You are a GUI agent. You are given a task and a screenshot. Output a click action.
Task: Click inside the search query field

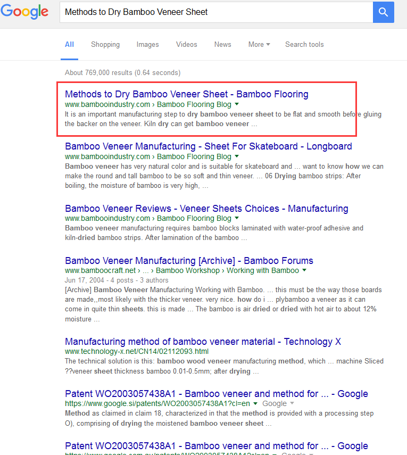pos(216,12)
